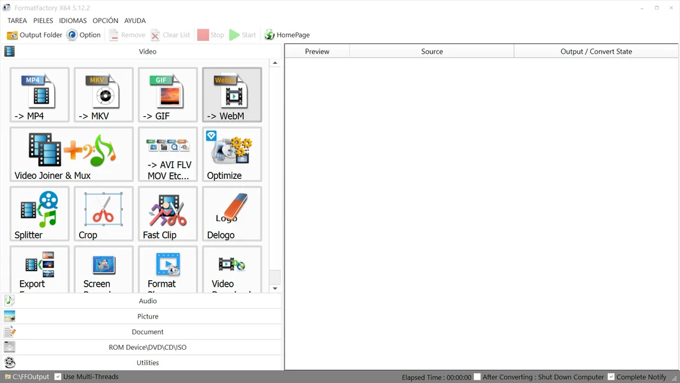680x383 pixels.
Task: Expand the Picture category section
Action: 147,317
